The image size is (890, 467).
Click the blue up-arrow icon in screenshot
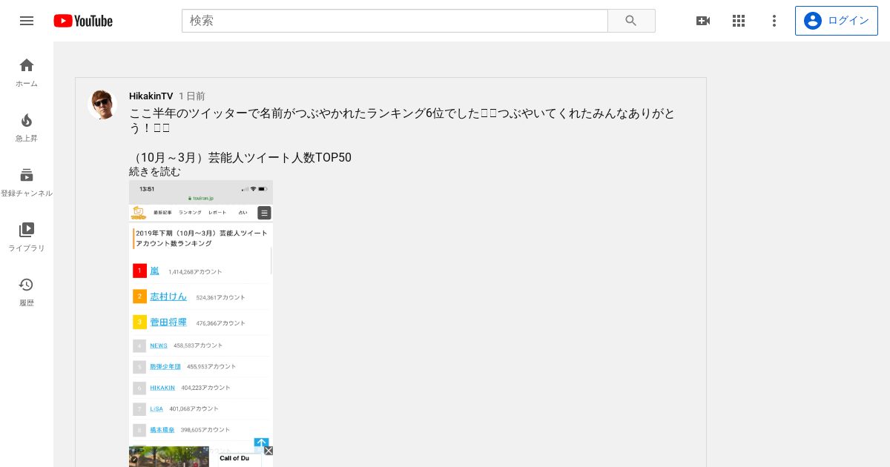click(x=261, y=443)
